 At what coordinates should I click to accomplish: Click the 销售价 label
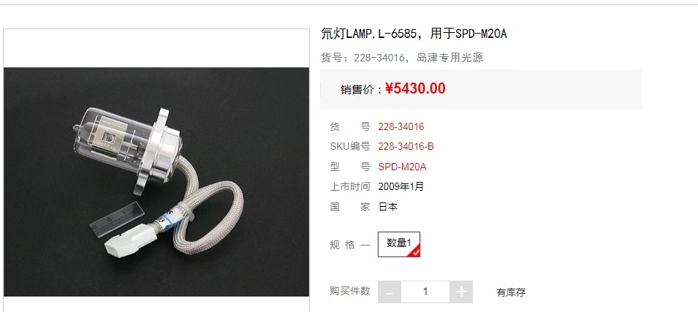[x=361, y=89]
